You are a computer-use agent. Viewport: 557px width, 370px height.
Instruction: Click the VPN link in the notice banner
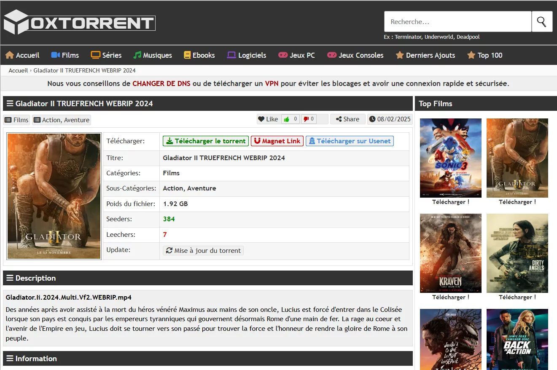[272, 83]
